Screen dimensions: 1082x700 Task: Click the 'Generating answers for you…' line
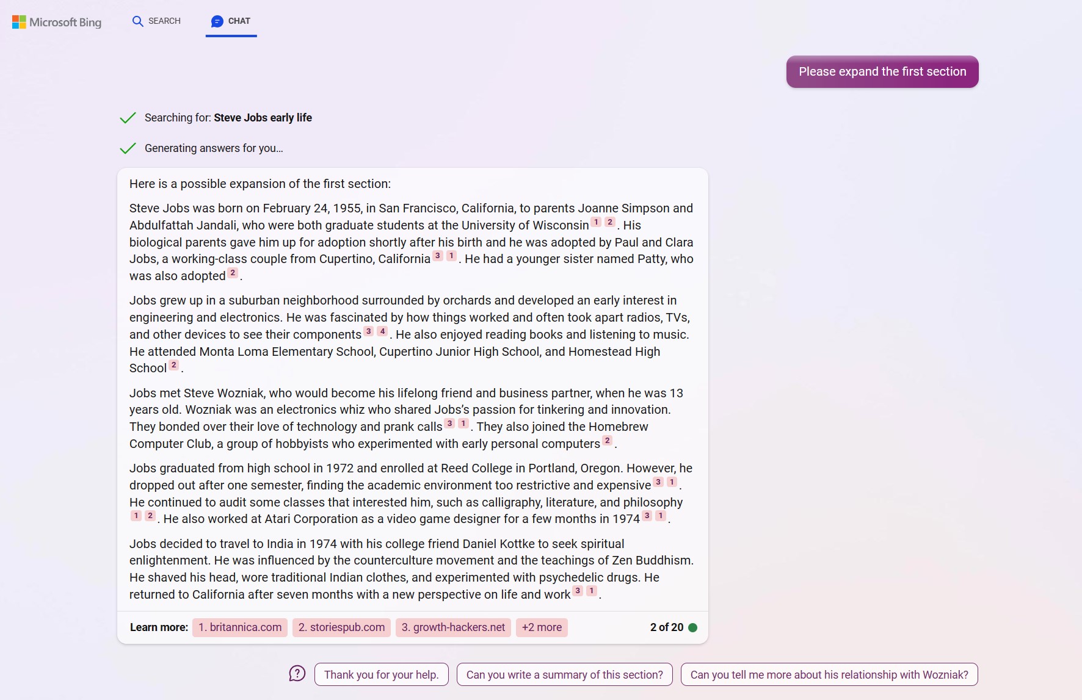tap(214, 148)
